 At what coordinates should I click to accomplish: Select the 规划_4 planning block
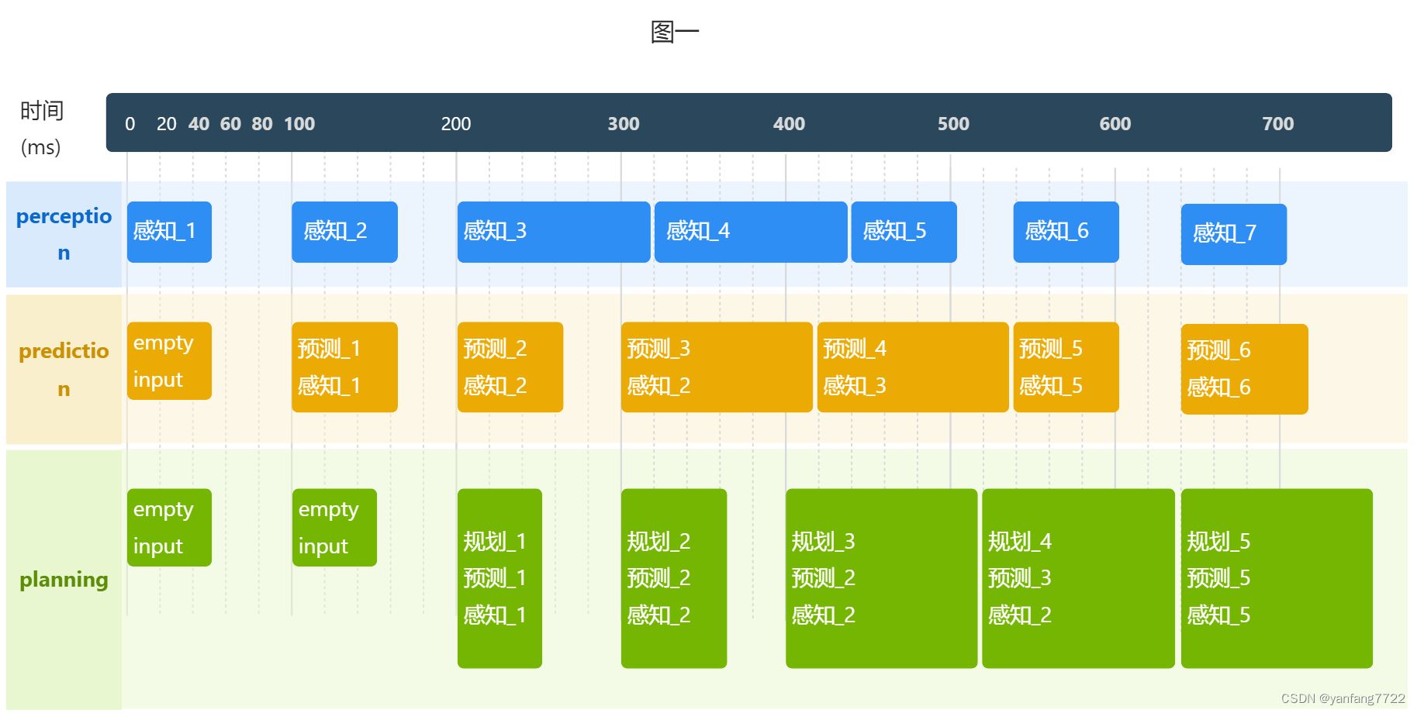click(x=1078, y=578)
